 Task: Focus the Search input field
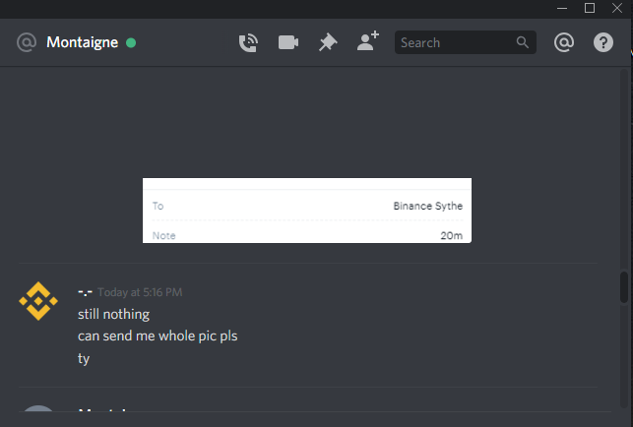[465, 42]
